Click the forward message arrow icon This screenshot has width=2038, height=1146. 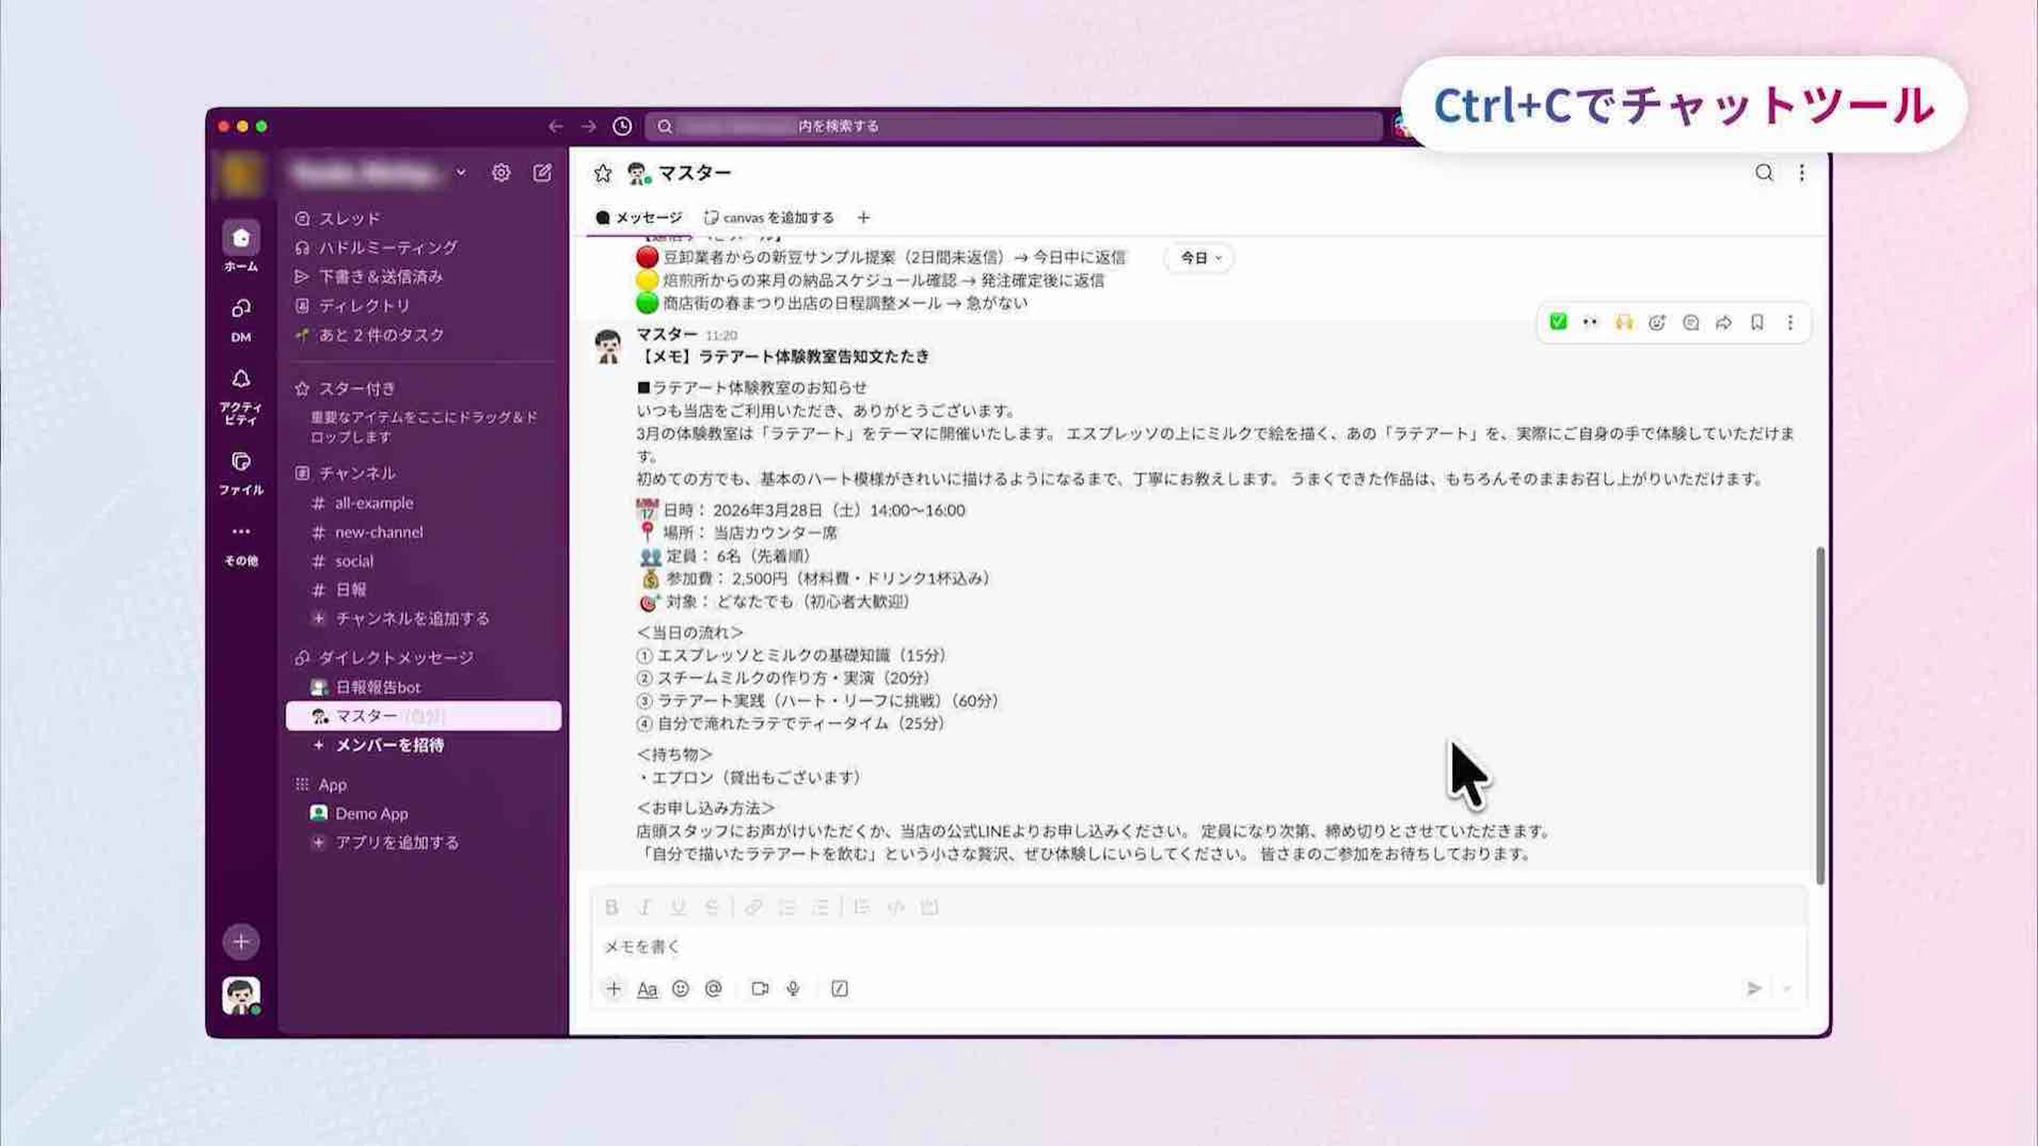[x=1723, y=322]
